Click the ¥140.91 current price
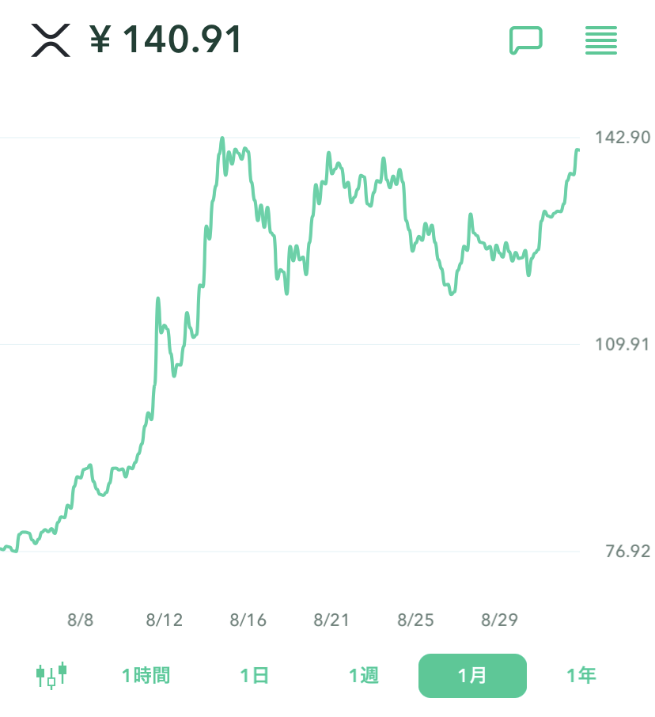Viewport: 655px width, 717px height. click(166, 40)
